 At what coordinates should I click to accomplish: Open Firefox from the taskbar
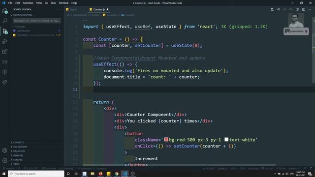[x=100, y=174]
